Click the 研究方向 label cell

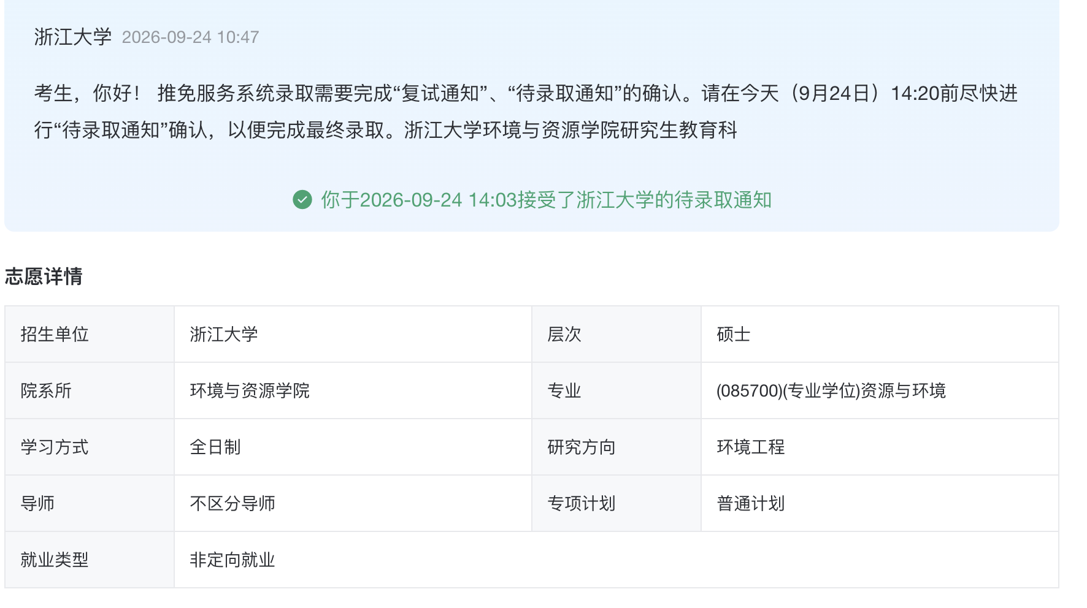click(616, 447)
